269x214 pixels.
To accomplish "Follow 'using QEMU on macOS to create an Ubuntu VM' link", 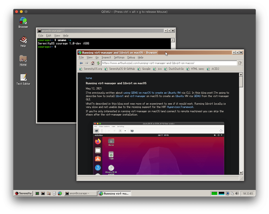I will pyautogui.click(x=152, y=93).
